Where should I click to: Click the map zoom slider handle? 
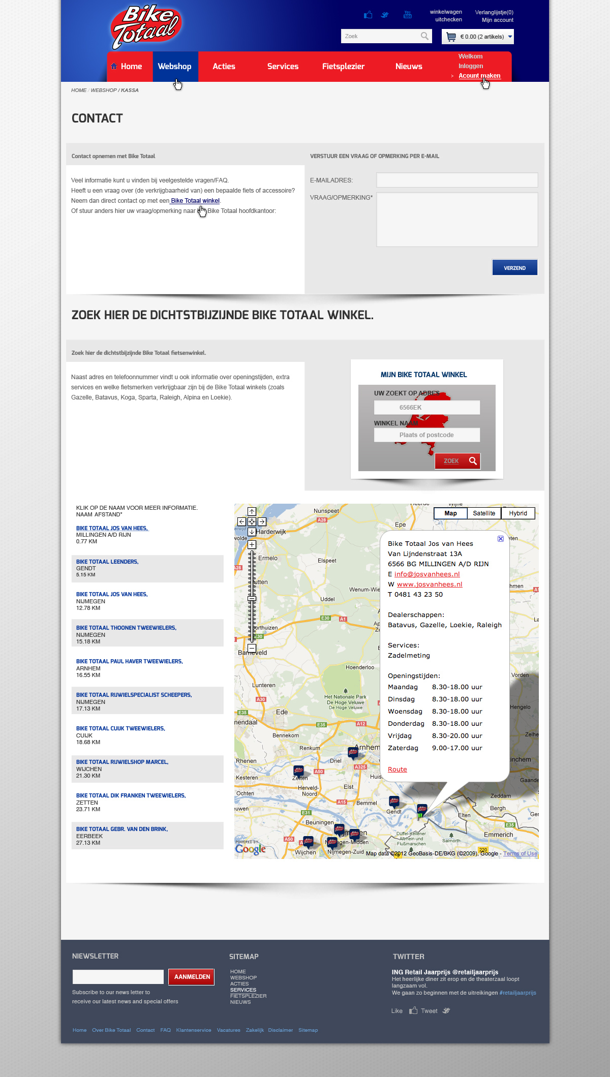tap(252, 599)
